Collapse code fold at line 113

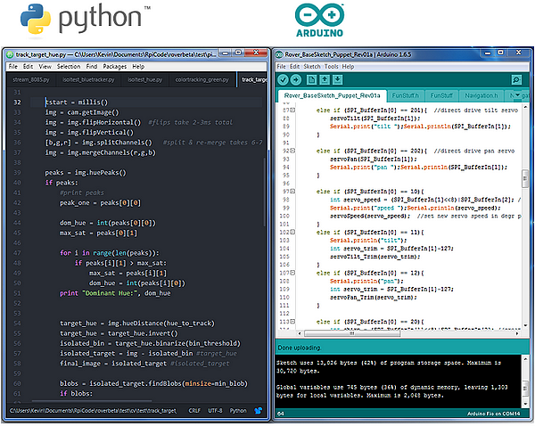coord(292,322)
